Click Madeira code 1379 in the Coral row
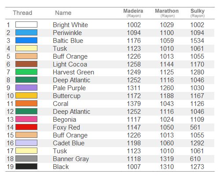Viewport: 220px width, 176px height. tap(134, 104)
